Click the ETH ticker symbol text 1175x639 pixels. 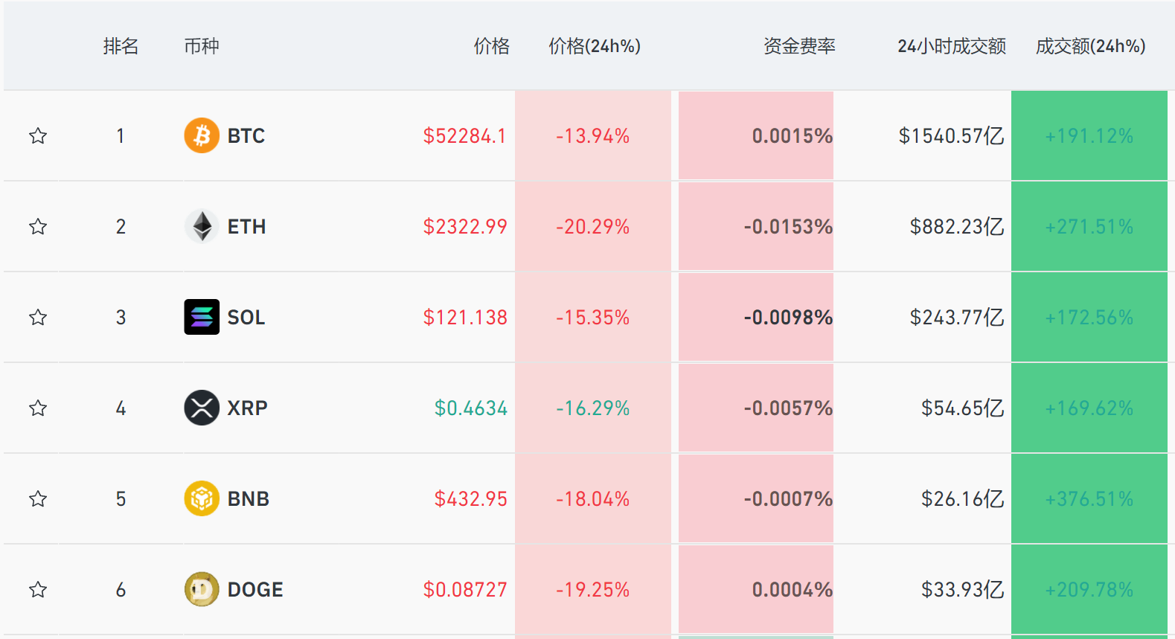[x=246, y=227]
